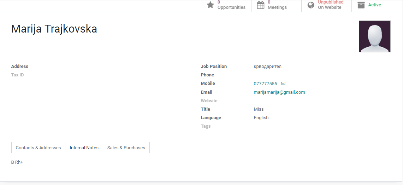Switch to the Contacts & Addresses tab
Screen dimensions: 403x185
pyautogui.click(x=38, y=148)
